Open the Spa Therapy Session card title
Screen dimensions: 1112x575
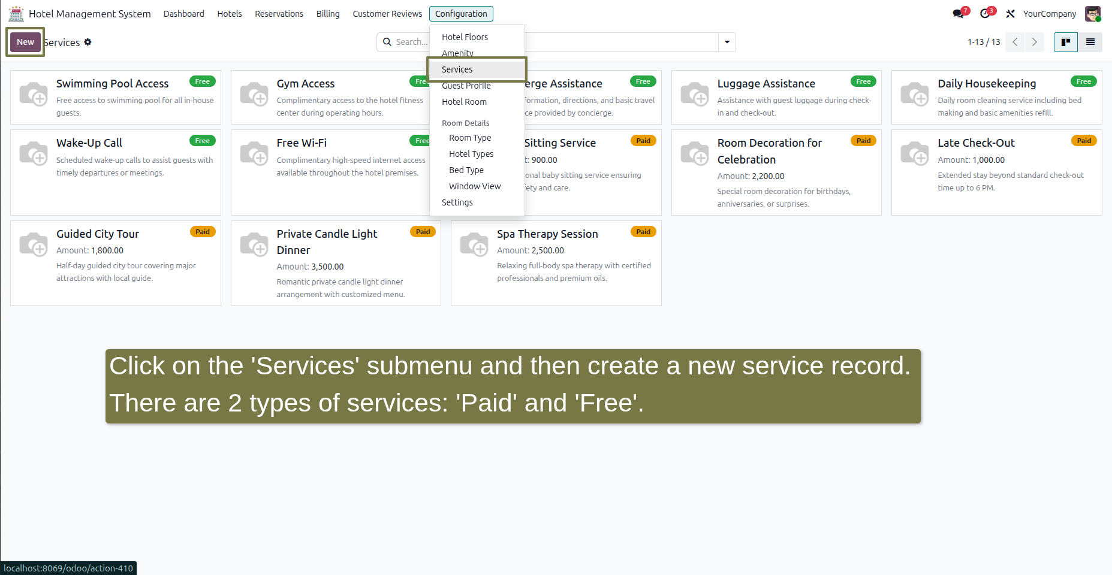click(x=547, y=234)
